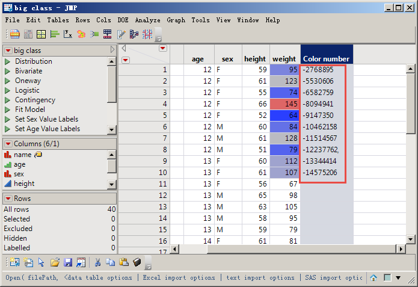Viewport: 418px width, 287px height.
Task: Open the Columns panel red triangle menu
Action: tap(8, 144)
